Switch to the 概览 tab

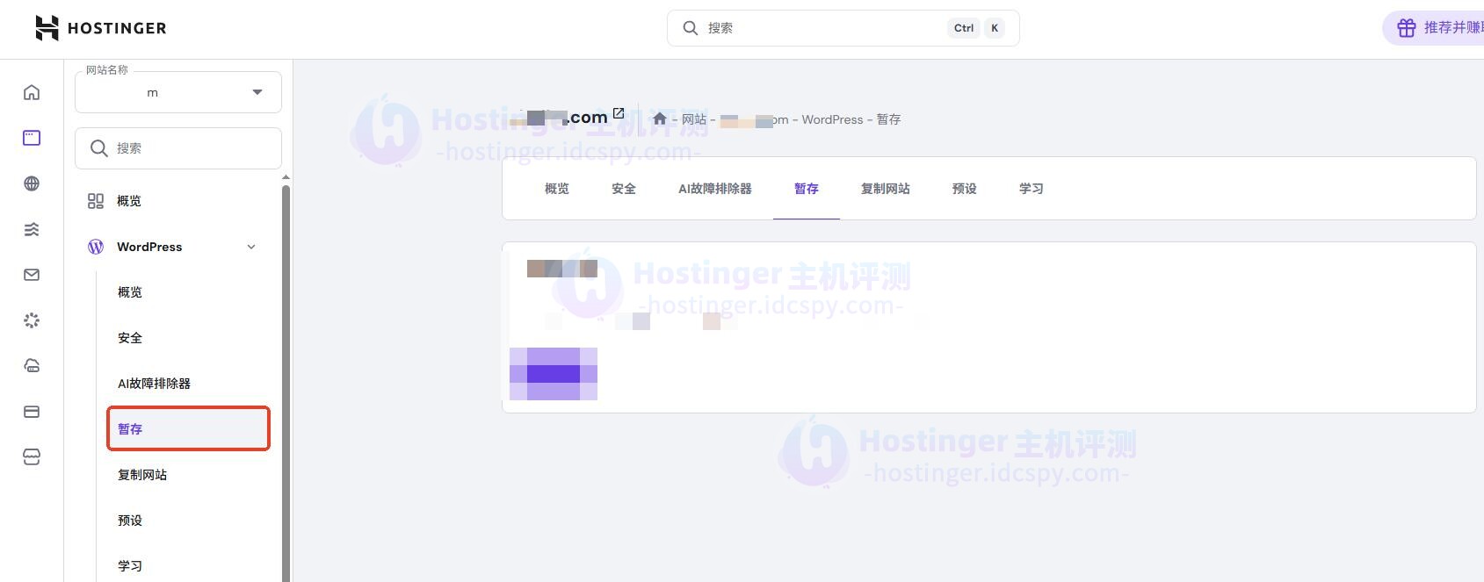coord(557,189)
